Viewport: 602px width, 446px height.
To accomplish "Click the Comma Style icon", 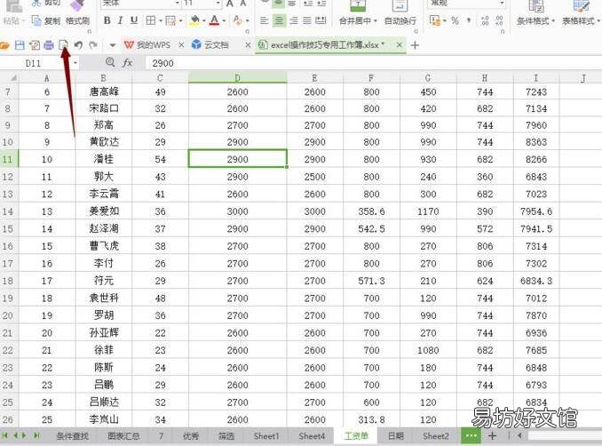I will pos(469,20).
